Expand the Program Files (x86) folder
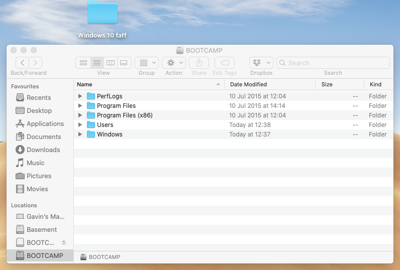Image resolution: width=400 pixels, height=270 pixels. point(80,115)
